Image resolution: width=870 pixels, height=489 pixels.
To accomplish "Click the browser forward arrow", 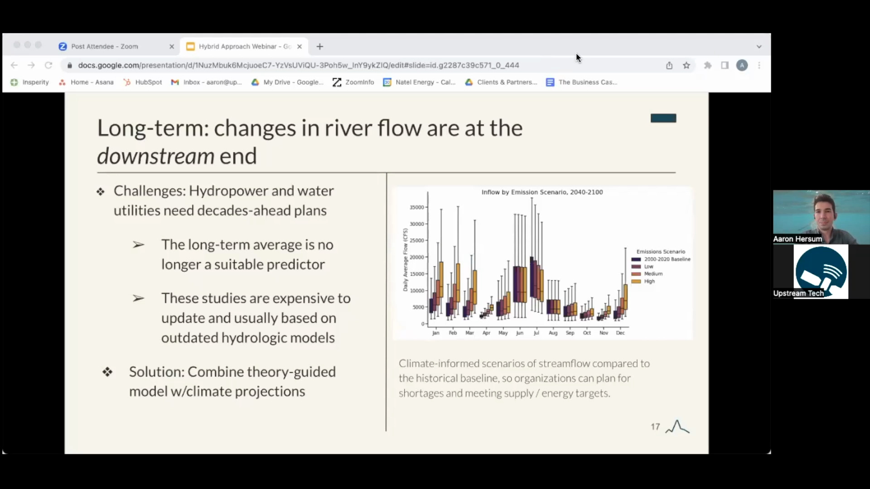I will click(31, 65).
